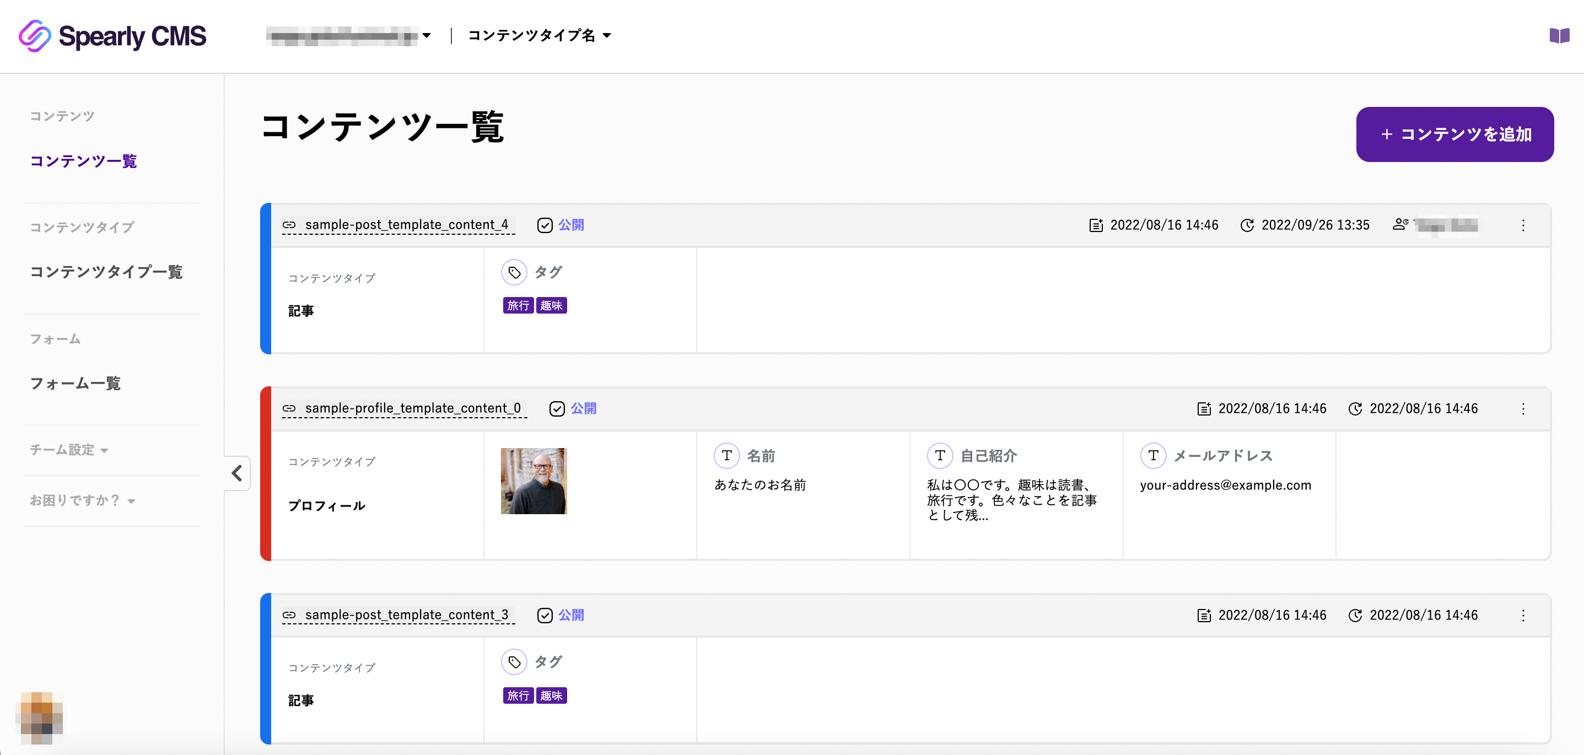This screenshot has height=755, width=1584.
Task: Collapse the sidebar with the chevron arrow
Action: click(238, 473)
